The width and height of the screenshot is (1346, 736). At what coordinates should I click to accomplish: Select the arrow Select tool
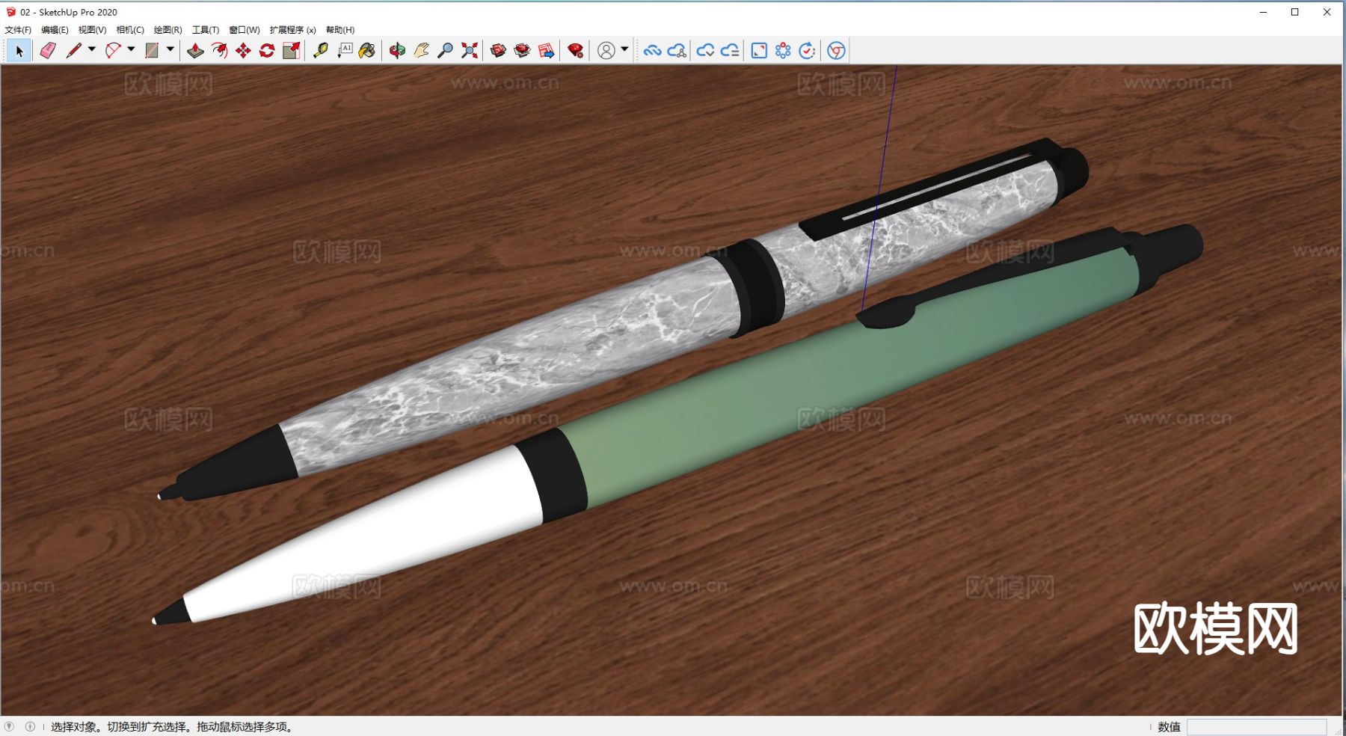19,51
